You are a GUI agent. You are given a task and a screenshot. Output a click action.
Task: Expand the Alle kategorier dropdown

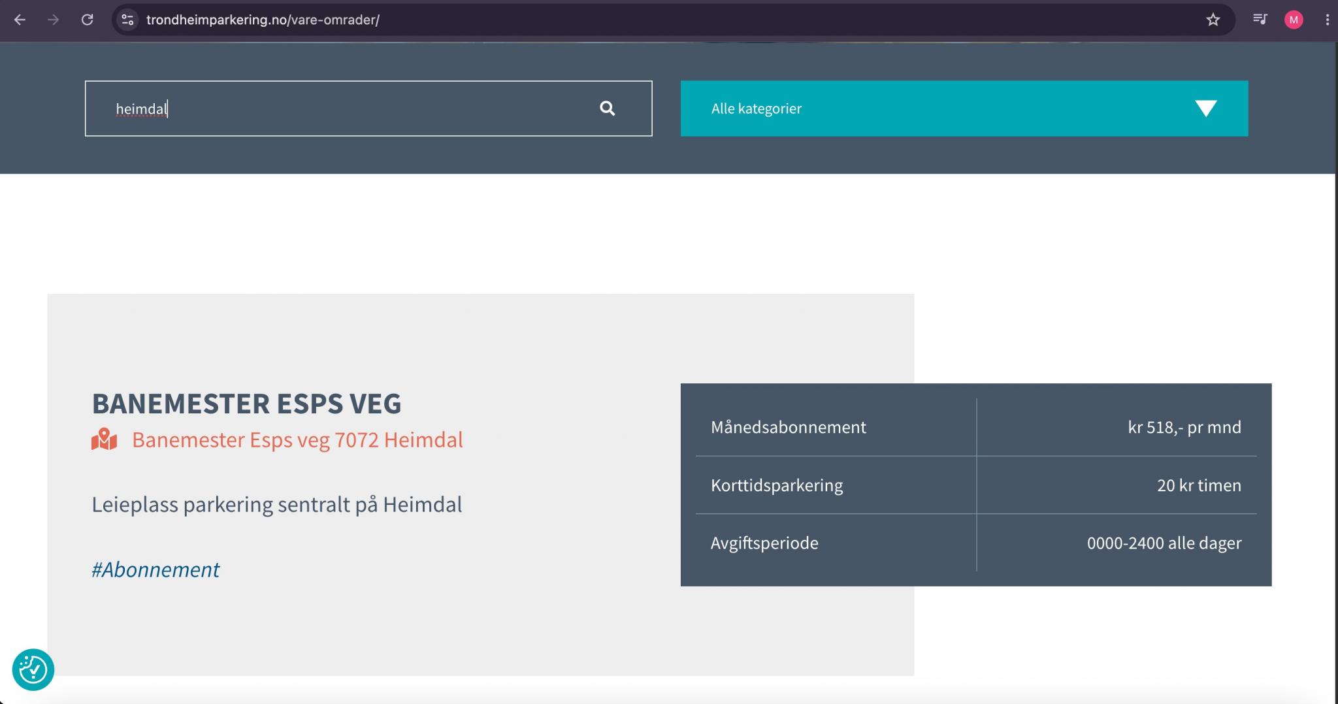(964, 108)
